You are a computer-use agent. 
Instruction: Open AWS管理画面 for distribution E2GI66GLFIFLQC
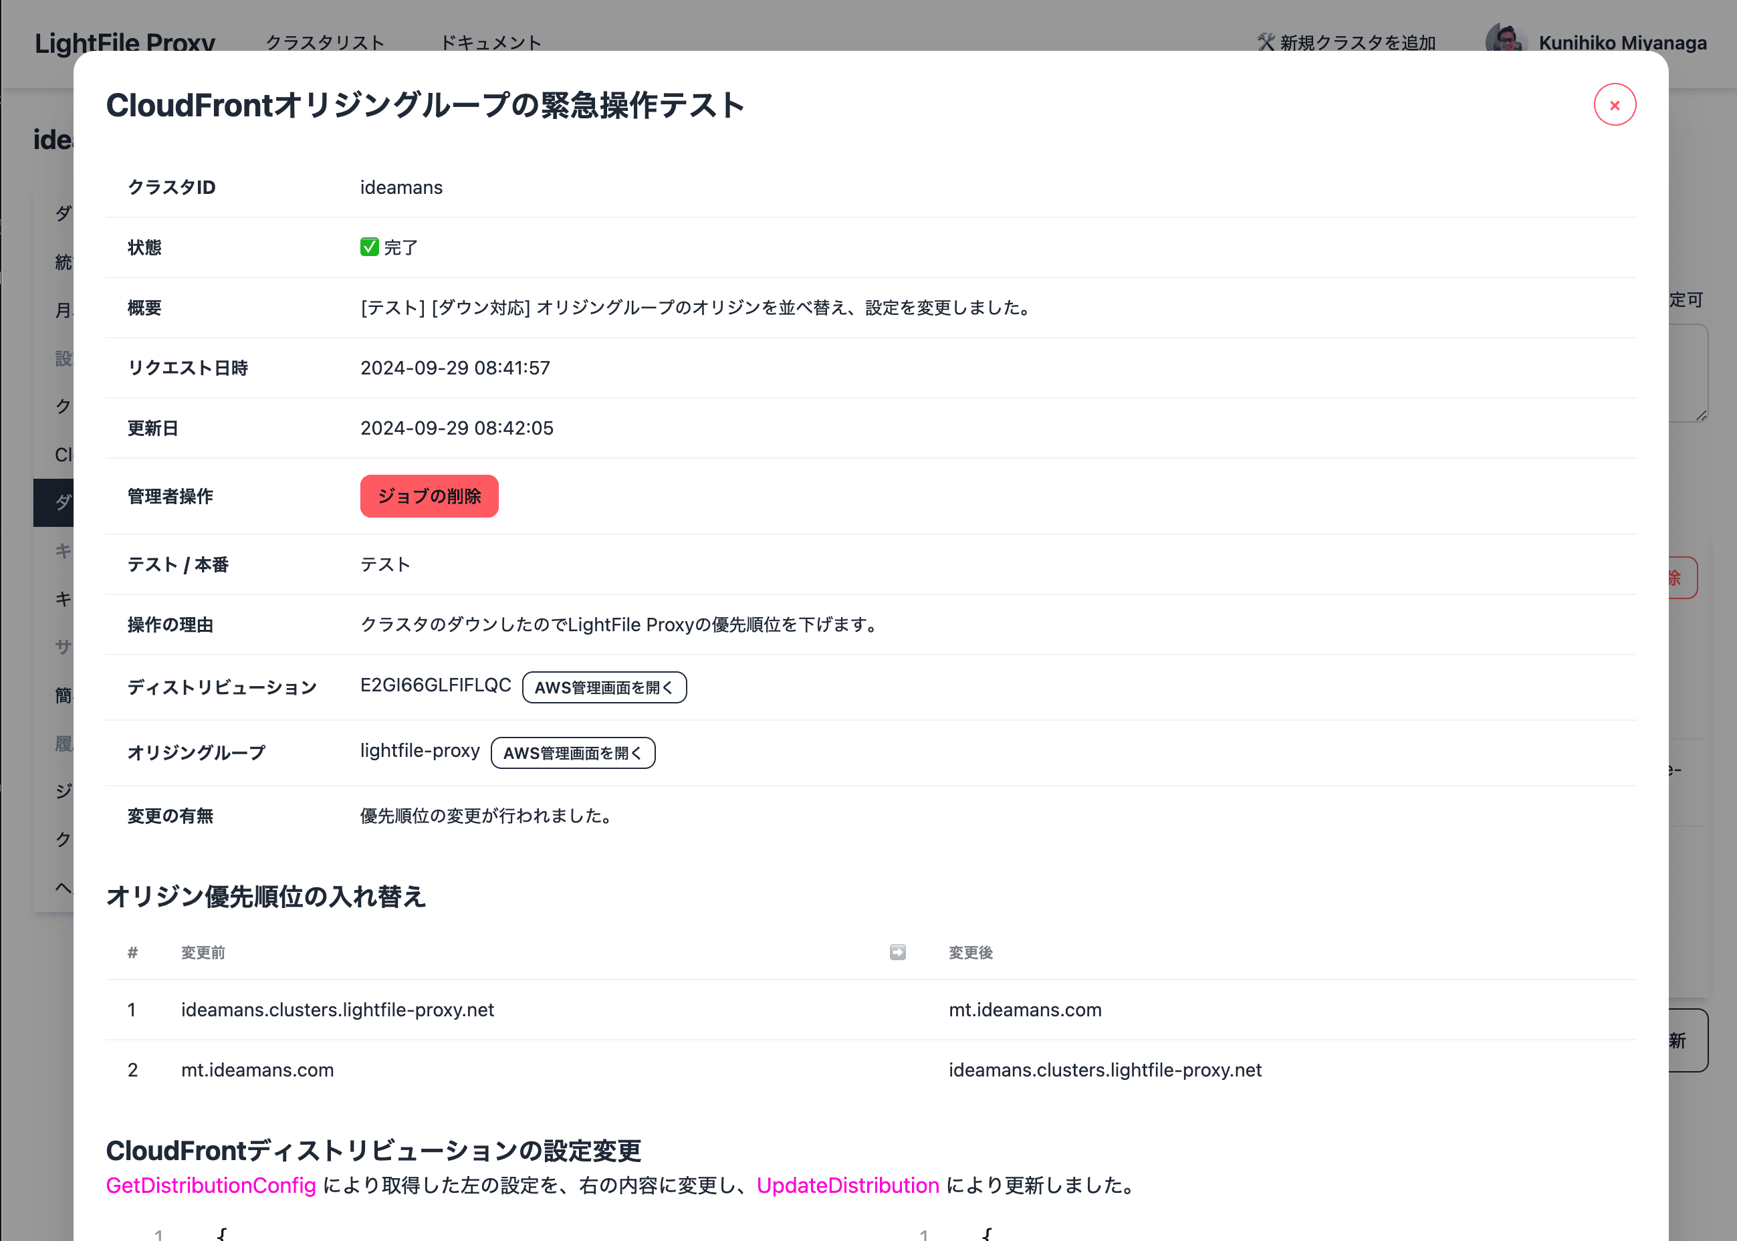point(604,687)
